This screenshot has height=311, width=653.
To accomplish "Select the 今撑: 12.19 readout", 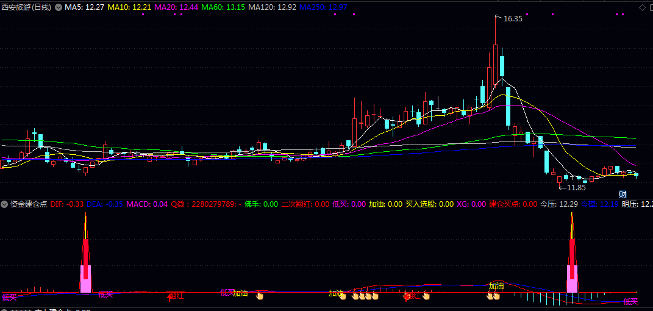I will click(600, 204).
